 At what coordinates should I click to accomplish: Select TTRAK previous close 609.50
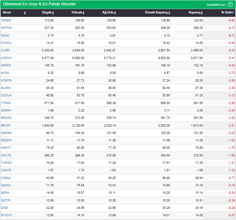(165, 103)
